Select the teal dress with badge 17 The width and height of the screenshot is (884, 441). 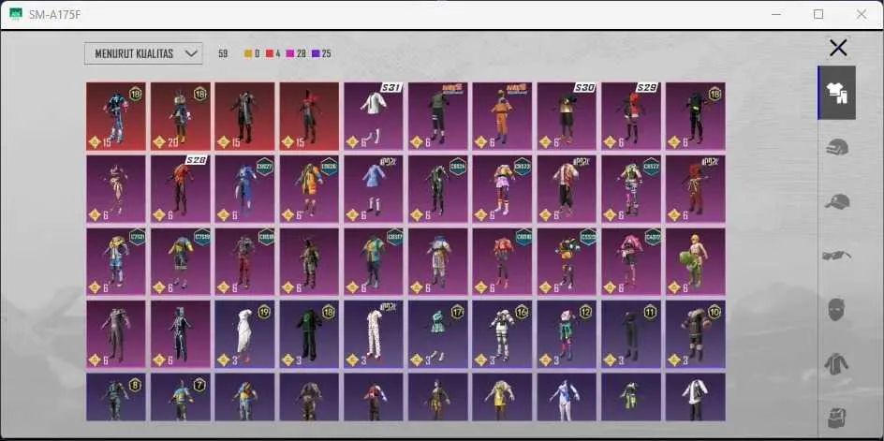tap(438, 334)
